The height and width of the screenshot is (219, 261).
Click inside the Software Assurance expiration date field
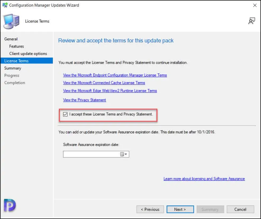96,154
